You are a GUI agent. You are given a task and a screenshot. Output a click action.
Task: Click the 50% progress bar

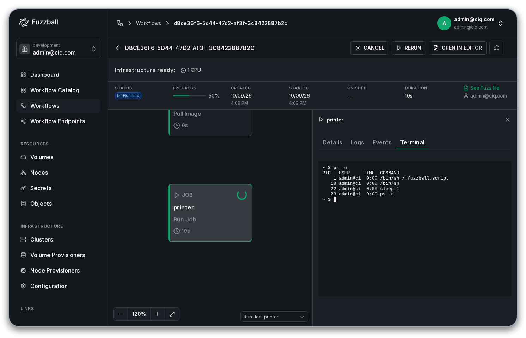[189, 96]
